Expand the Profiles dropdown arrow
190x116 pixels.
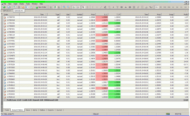(10, 7)
